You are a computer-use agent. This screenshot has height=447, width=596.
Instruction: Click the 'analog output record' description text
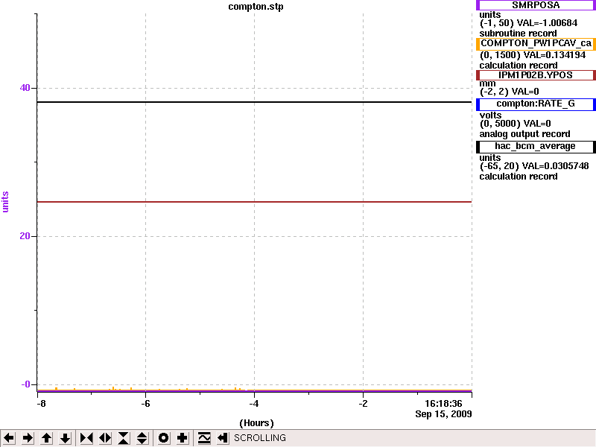tap(524, 134)
